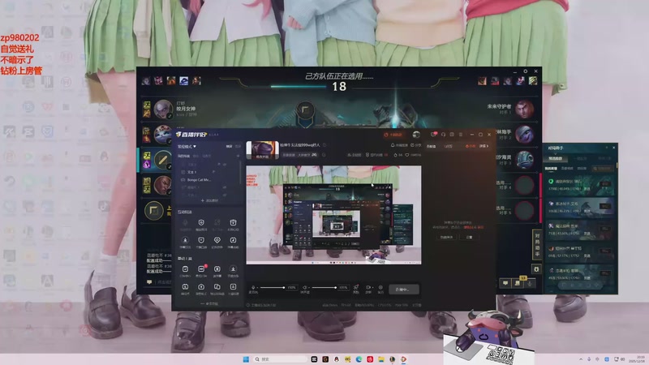Screen dimensions: 649x365
Task: Select first recommended champion row
Action: click(579, 185)
